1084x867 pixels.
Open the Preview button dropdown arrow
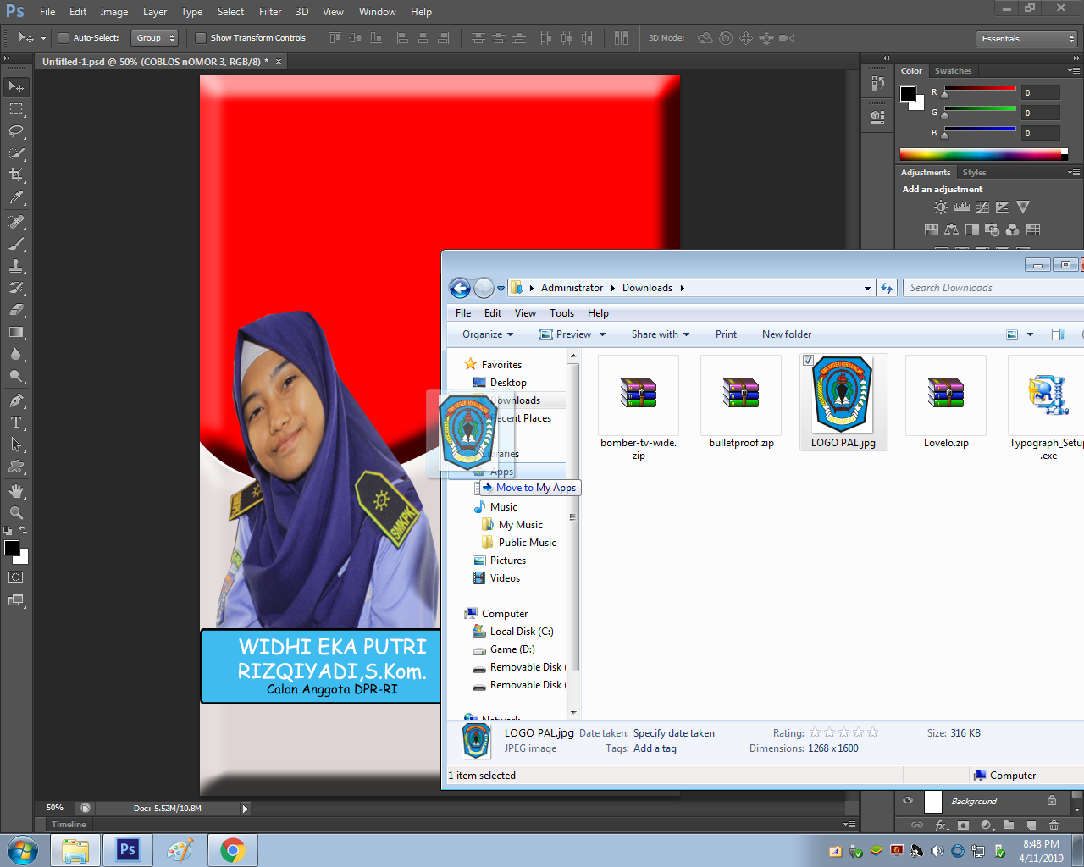[603, 334]
